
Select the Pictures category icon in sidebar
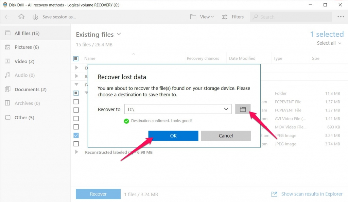tap(7, 47)
